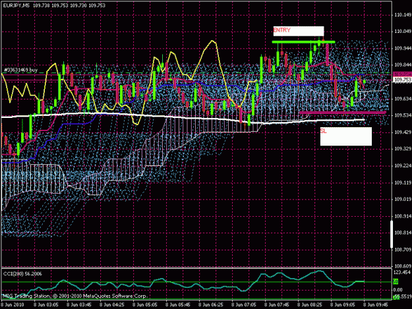Click the 8 Jun 05:05 time label
This screenshot has height=309, width=412.
click(x=145, y=305)
